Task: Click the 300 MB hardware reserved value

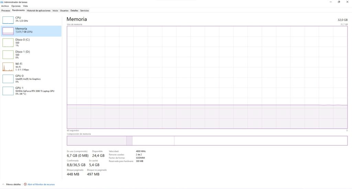Action: point(140,161)
